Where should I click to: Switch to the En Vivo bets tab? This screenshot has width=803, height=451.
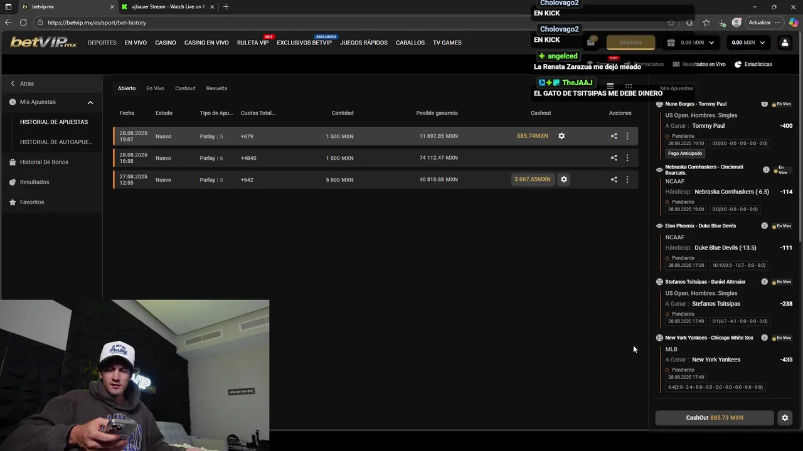coord(155,88)
